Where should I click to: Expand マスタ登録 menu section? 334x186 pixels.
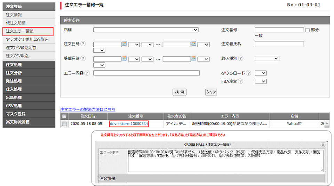pyautogui.click(x=29, y=114)
